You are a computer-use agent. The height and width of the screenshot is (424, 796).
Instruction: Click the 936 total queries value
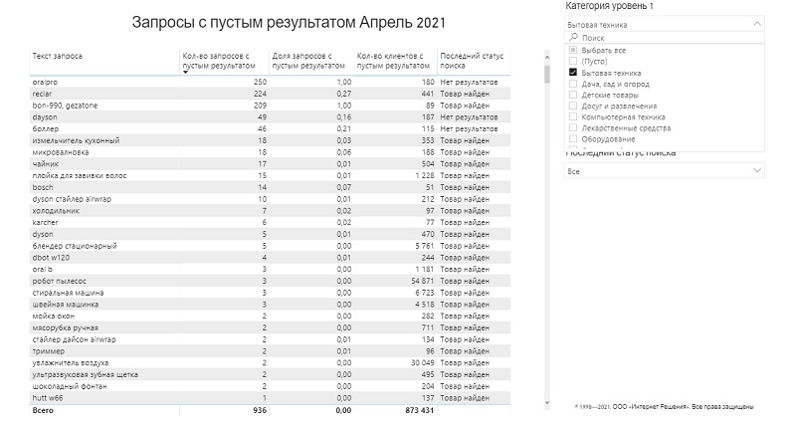260,410
